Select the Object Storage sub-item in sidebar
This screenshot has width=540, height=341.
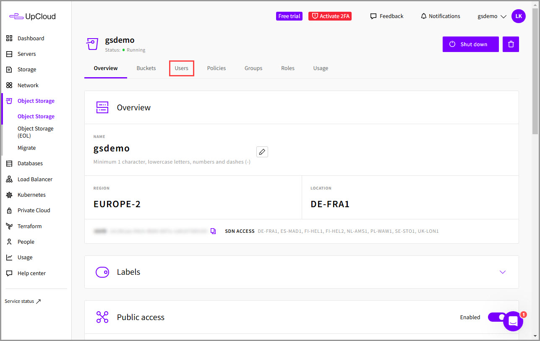36,117
